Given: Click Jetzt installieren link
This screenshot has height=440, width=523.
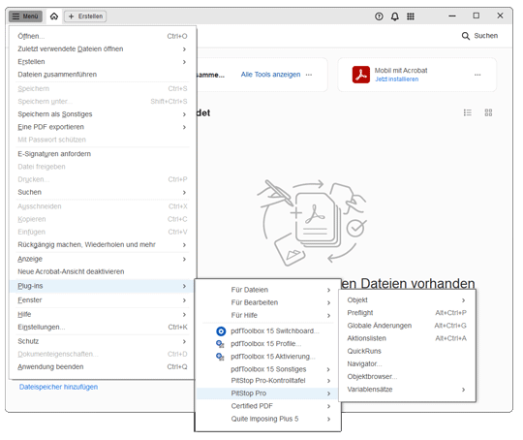Looking at the screenshot, I should tap(396, 79).
